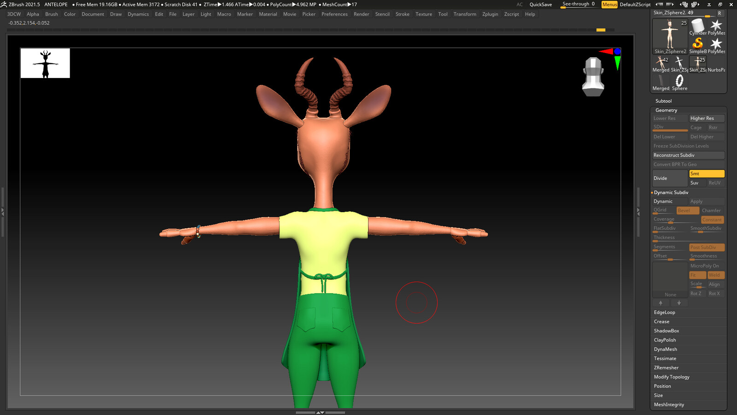The image size is (737, 415).
Task: Click the silhouette thumbnail preview
Action: [x=45, y=63]
